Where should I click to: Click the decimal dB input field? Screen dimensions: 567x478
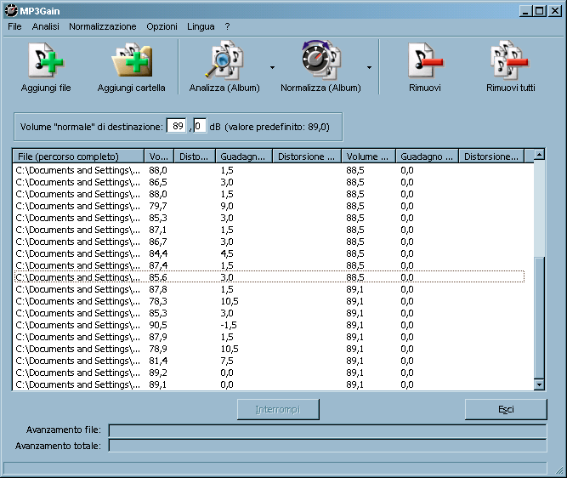tap(200, 126)
